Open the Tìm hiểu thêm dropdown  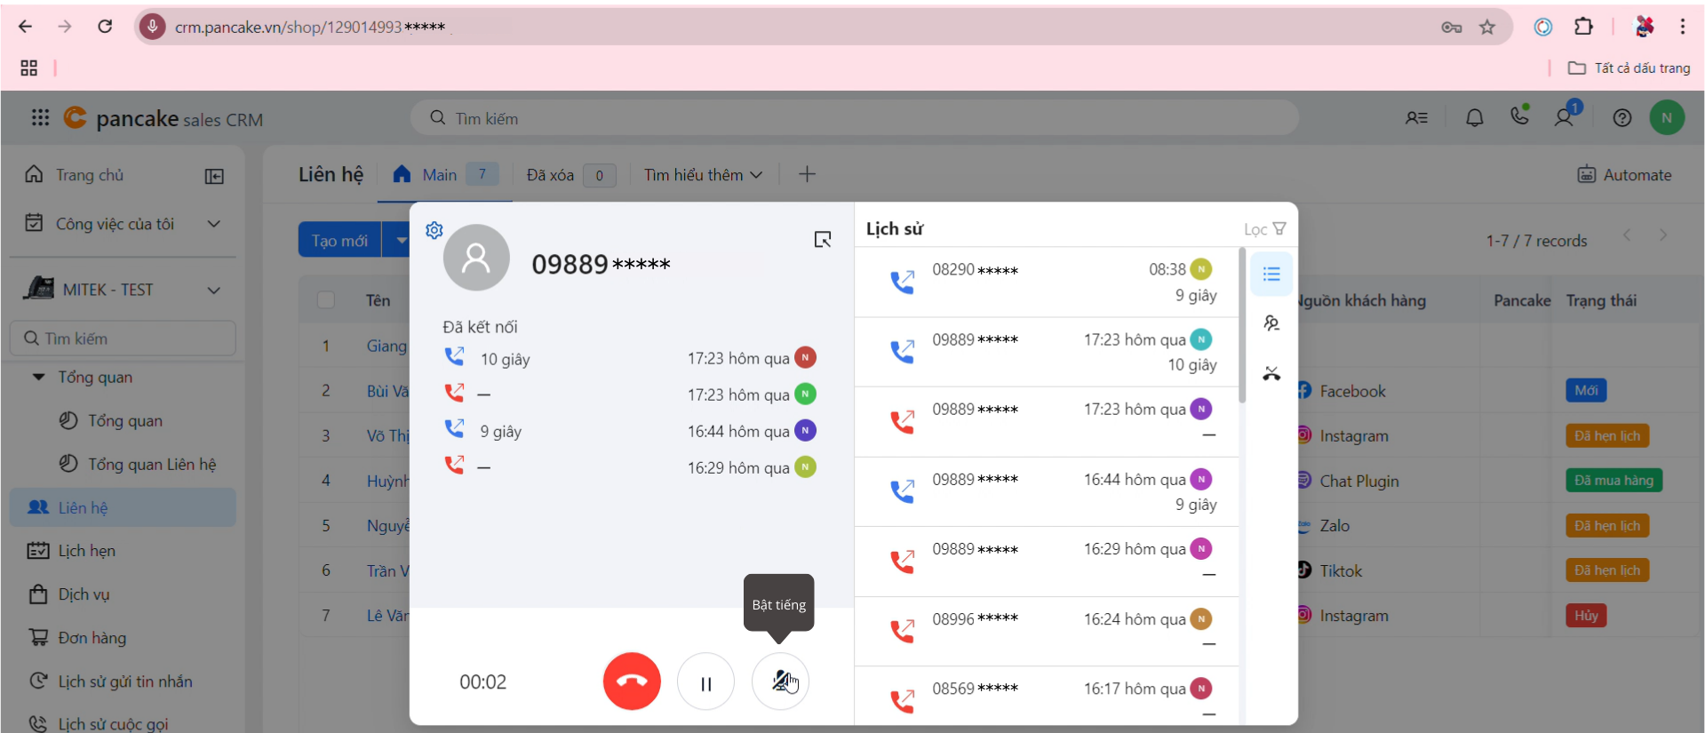point(703,175)
